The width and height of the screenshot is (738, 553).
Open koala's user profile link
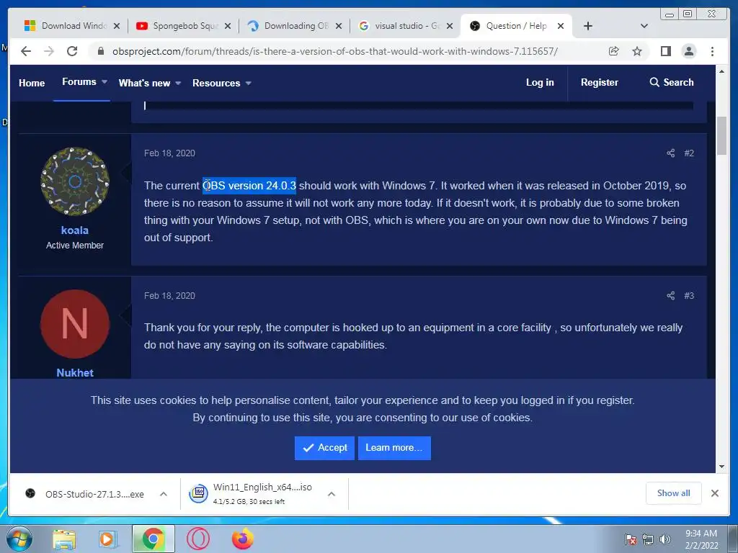[75, 230]
